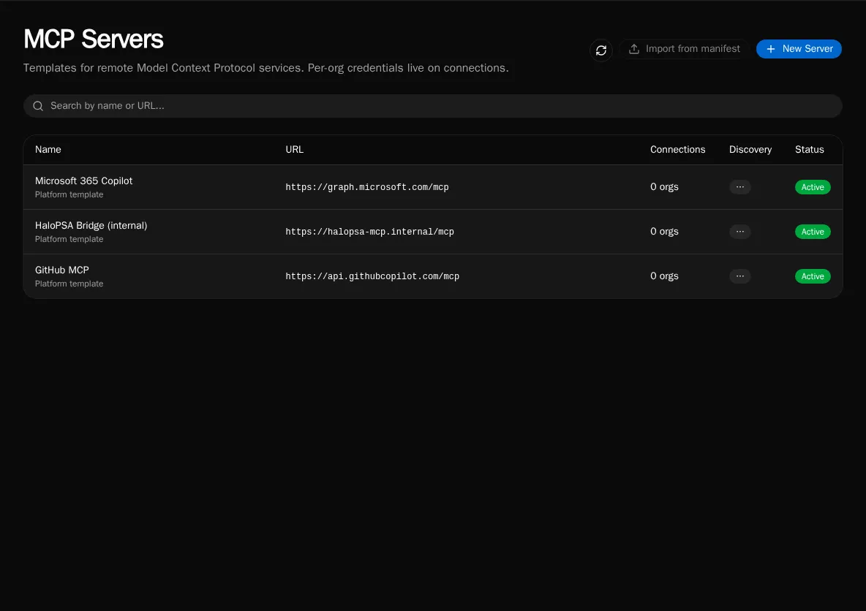Click 'Platform template' under HaloPSA Bridge
The image size is (866, 611).
tap(69, 239)
